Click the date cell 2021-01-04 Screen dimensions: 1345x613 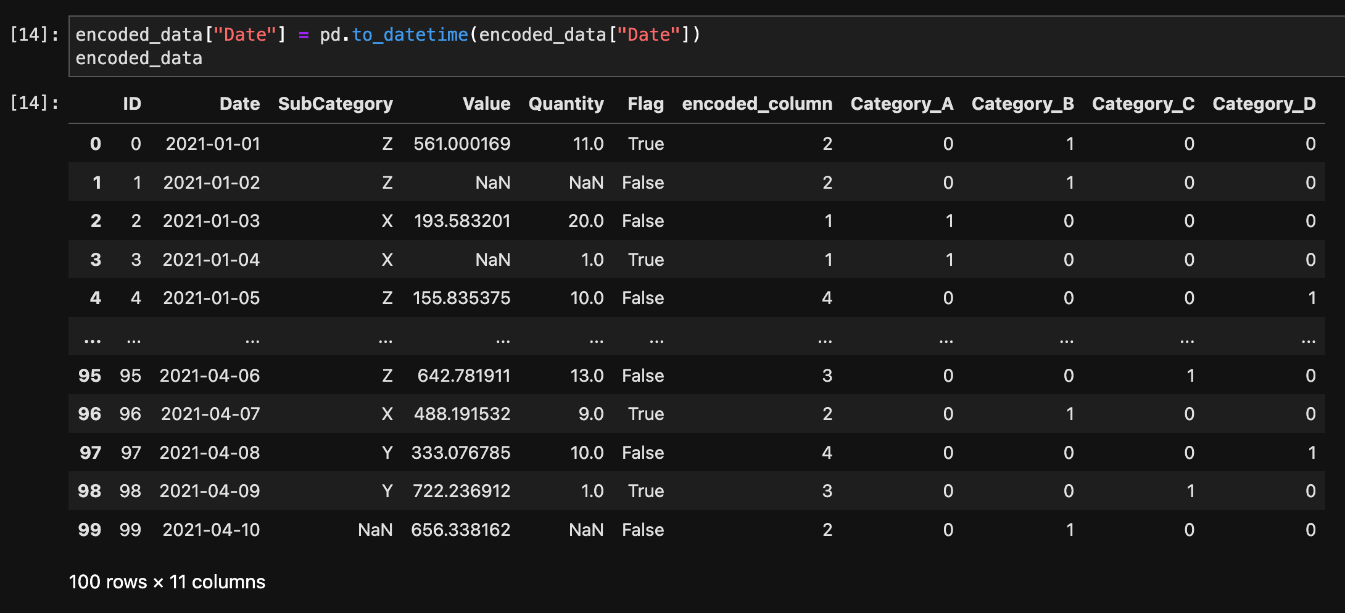click(x=211, y=260)
